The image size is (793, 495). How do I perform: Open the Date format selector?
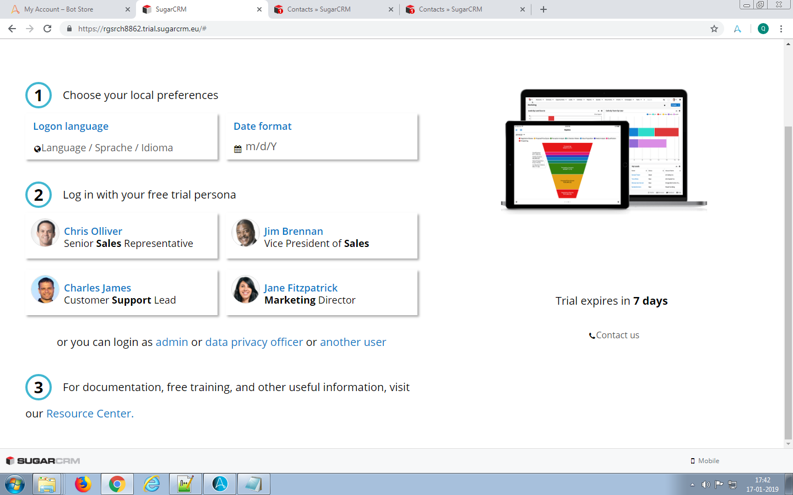[x=322, y=137]
